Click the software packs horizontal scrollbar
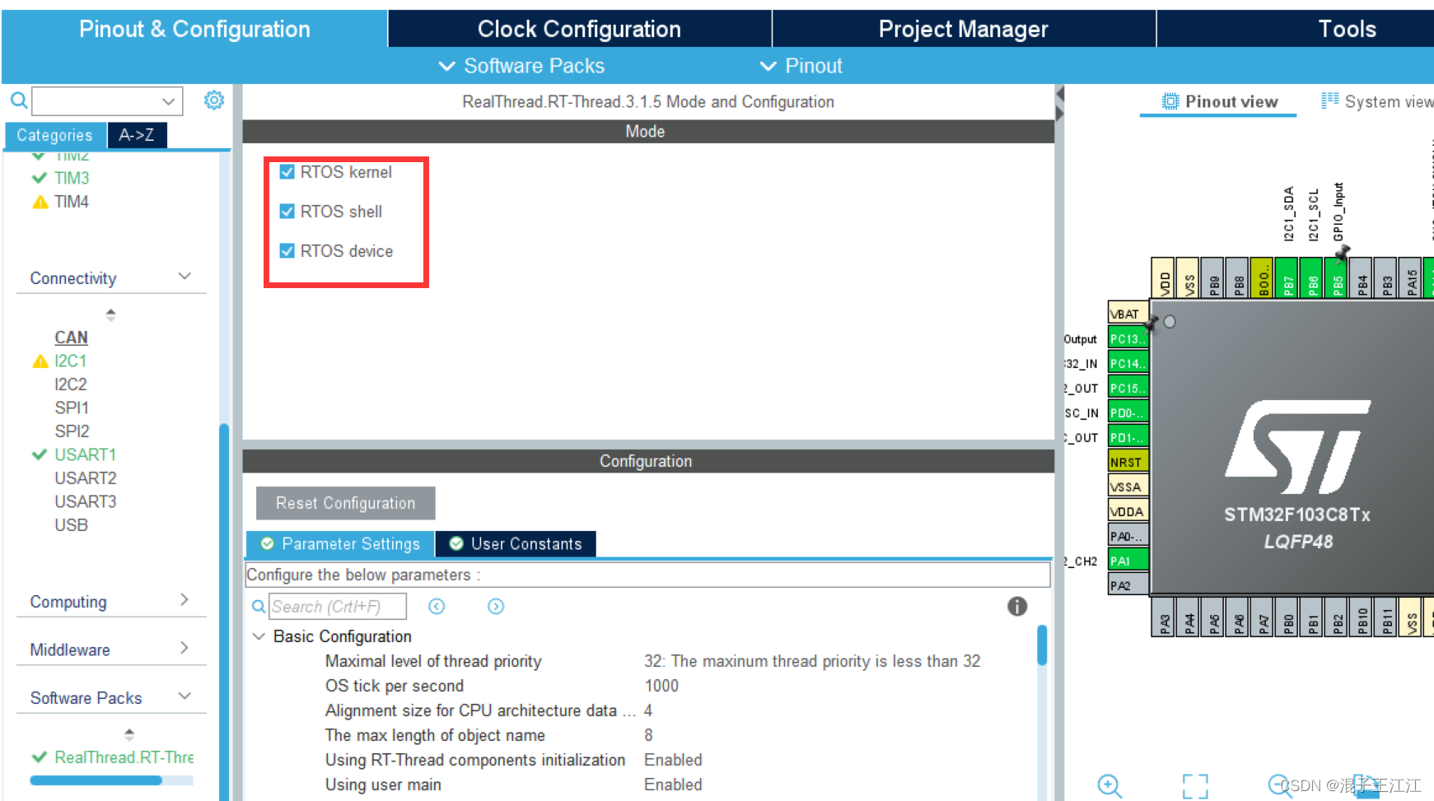 [x=96, y=780]
